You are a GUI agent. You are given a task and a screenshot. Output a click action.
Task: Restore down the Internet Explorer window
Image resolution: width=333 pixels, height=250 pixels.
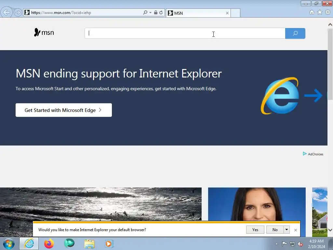(316, 3)
